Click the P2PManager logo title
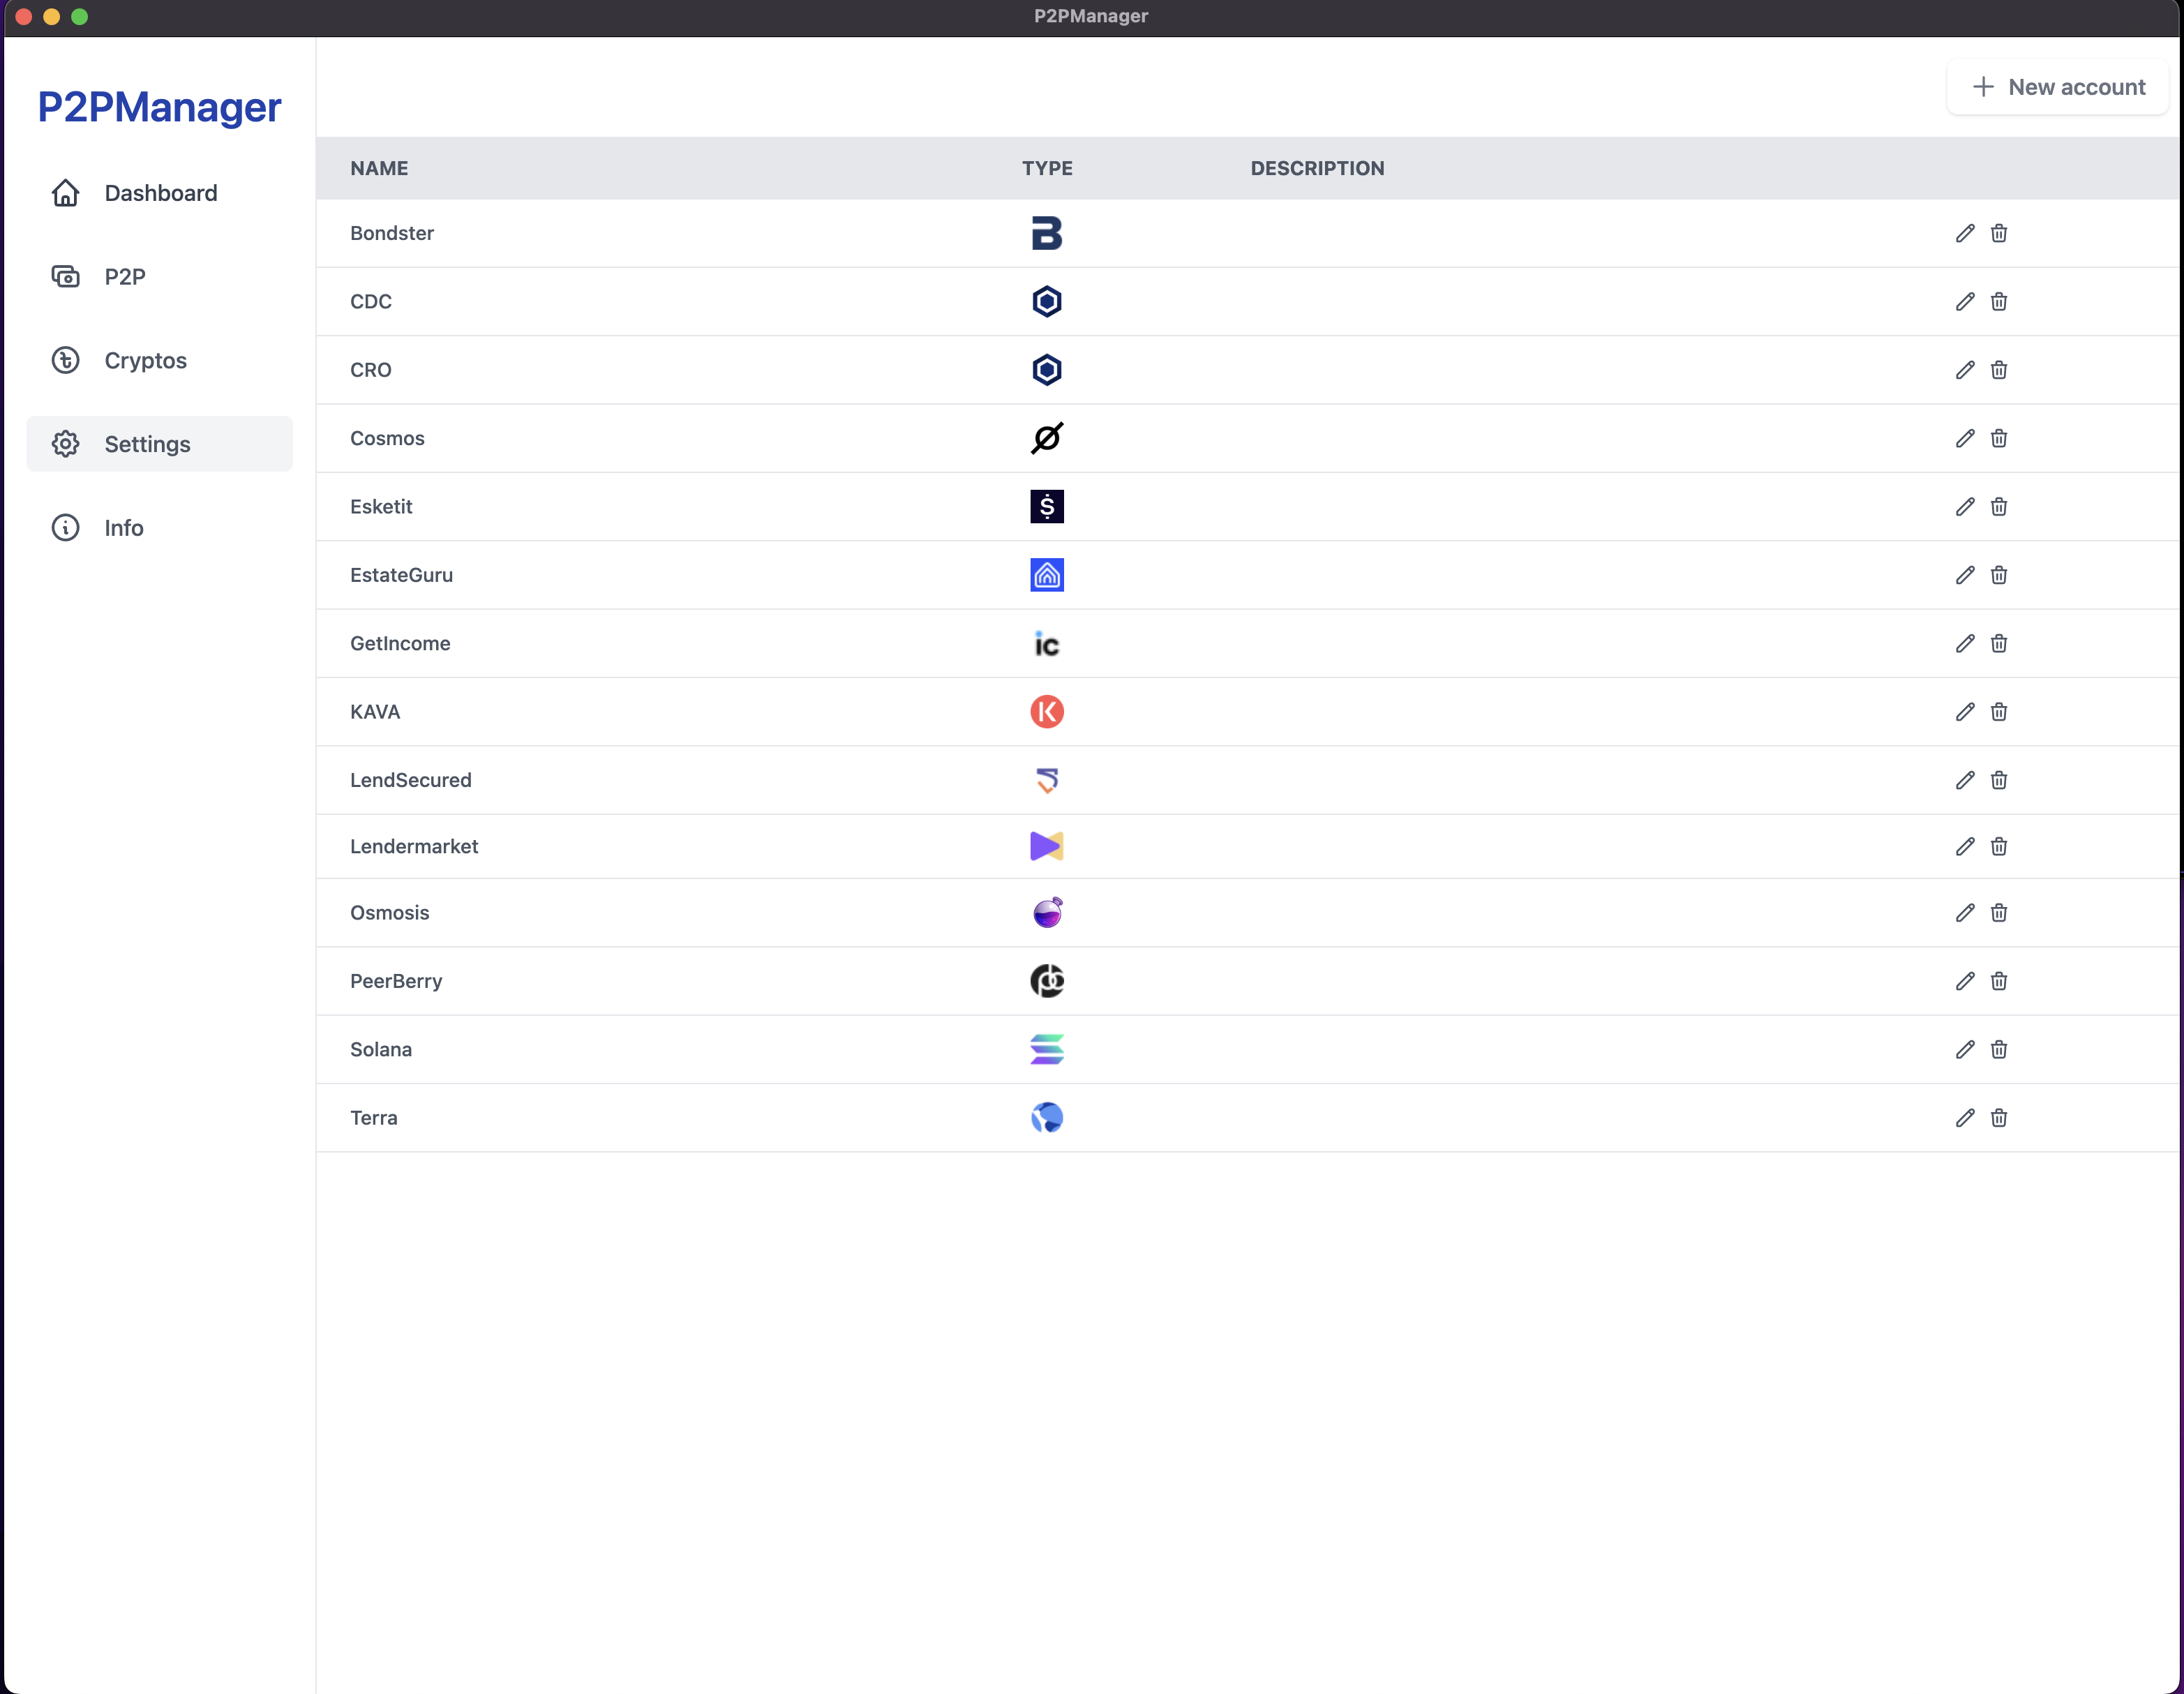 159,107
